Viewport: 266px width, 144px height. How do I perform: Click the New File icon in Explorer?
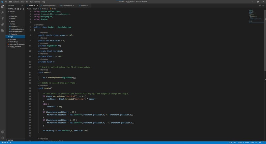point(15,9)
